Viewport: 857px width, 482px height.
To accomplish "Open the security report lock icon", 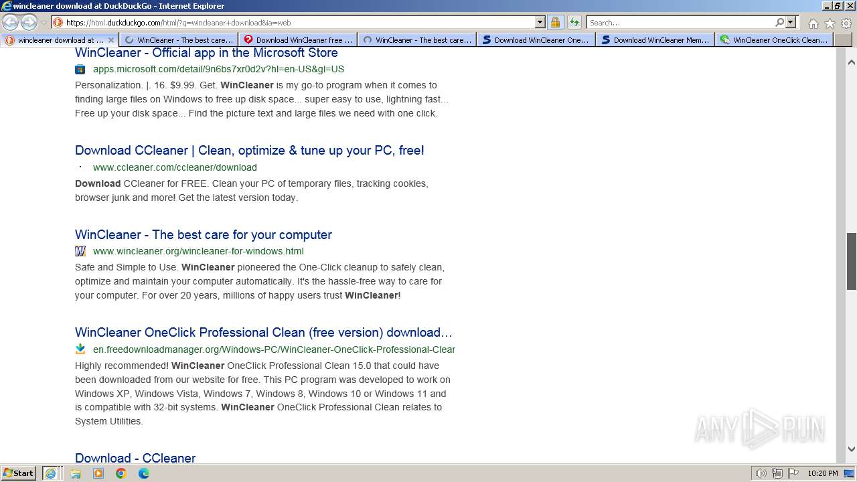I will [555, 22].
